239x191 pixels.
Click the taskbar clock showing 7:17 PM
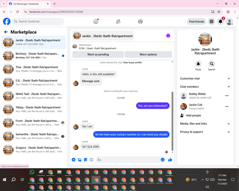(x=222, y=180)
